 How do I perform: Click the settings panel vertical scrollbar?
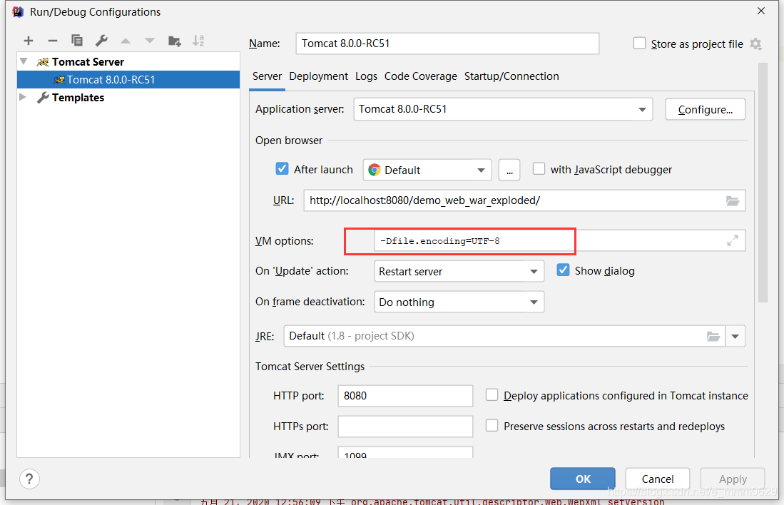click(x=763, y=183)
